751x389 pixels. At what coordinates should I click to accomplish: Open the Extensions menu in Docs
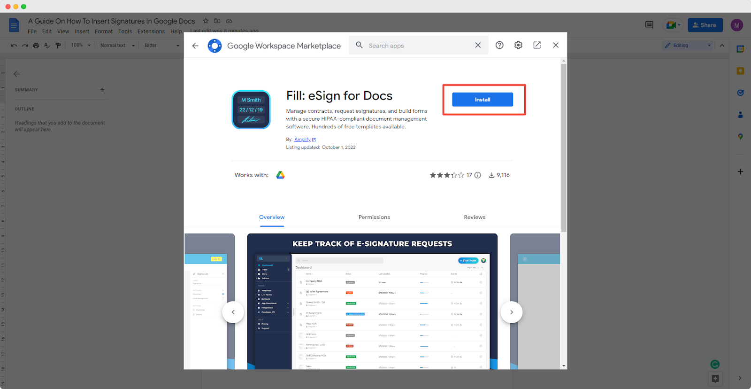151,31
